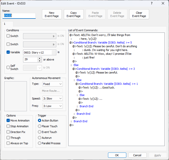169x160 pixels.
Task: Click the Apply button
Action: (x=158, y=155)
